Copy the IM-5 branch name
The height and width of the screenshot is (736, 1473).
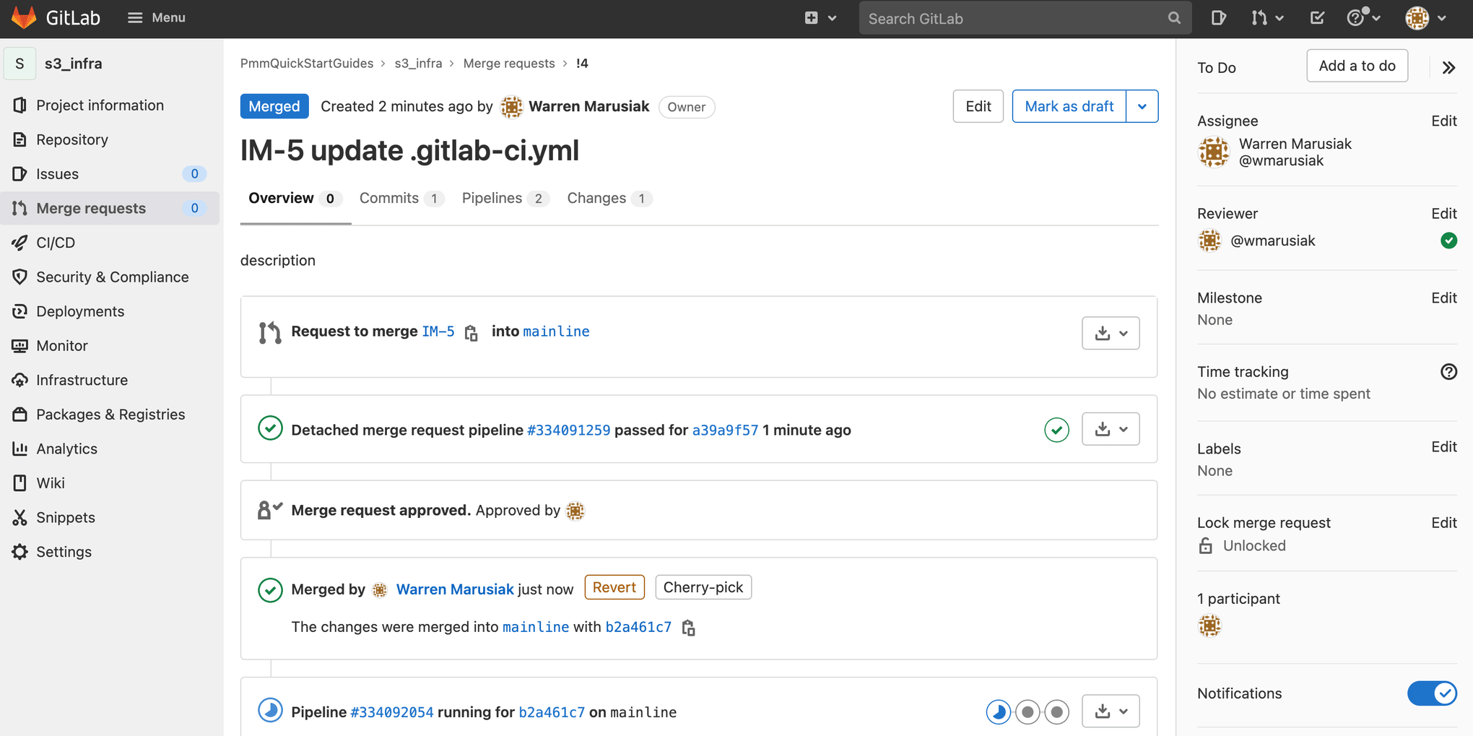pyautogui.click(x=471, y=333)
